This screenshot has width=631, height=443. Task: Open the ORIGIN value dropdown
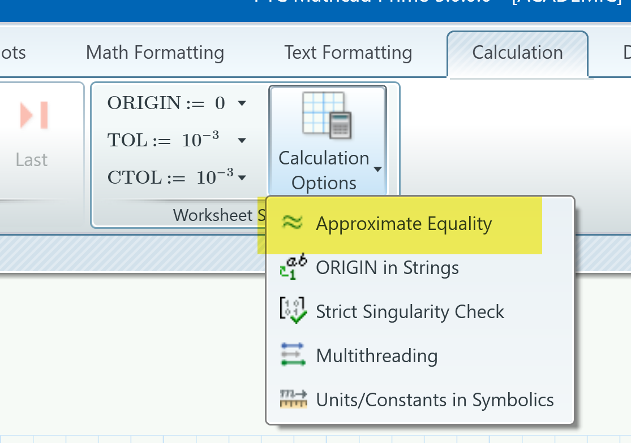point(241,103)
